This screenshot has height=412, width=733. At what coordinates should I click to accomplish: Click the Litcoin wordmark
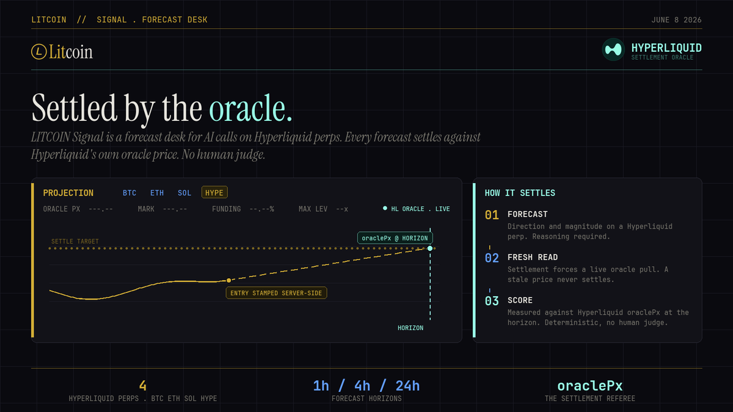click(71, 52)
